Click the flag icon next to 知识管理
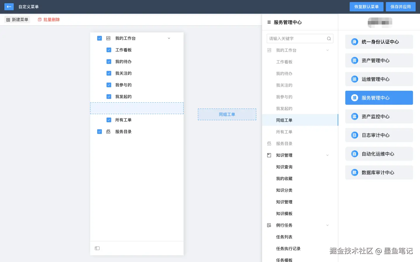The image size is (420, 262). click(269, 155)
